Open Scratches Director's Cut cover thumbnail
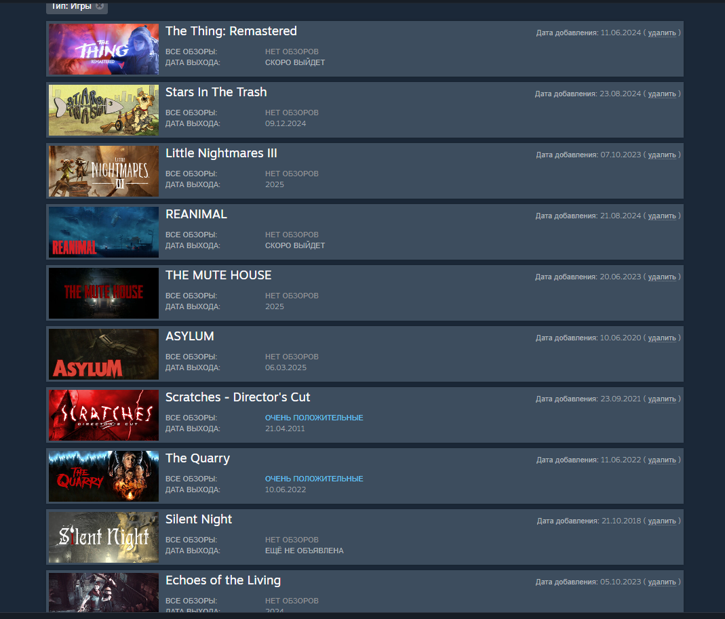Image resolution: width=725 pixels, height=619 pixels. coord(104,415)
